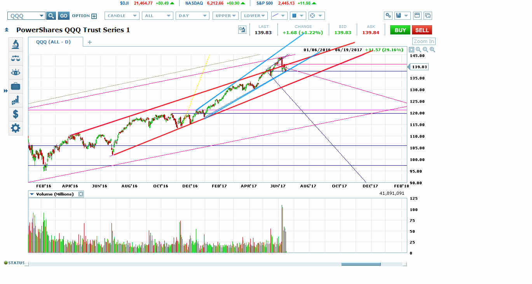532x284 pixels.
Task: Open the balance scales compare tool
Action: (x=16, y=58)
